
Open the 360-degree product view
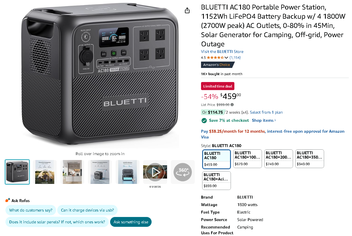pos(183,172)
